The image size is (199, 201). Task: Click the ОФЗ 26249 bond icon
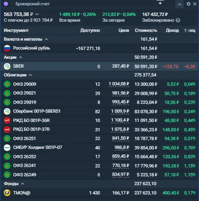tap(7, 174)
